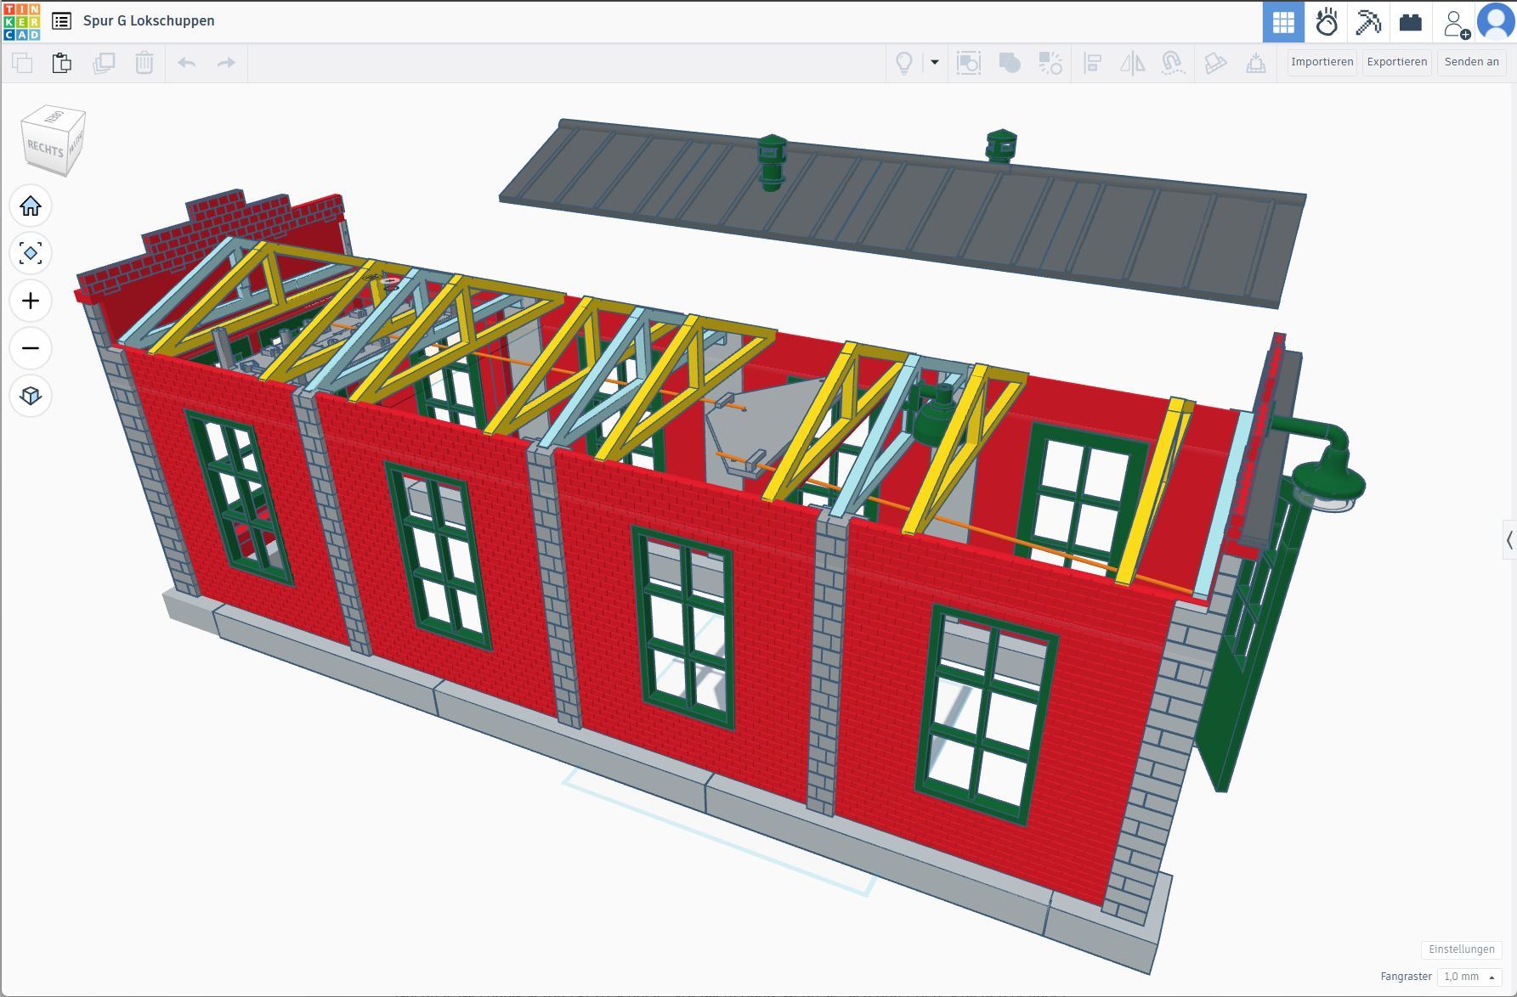Click the RECHTS face of view cube

click(x=45, y=149)
